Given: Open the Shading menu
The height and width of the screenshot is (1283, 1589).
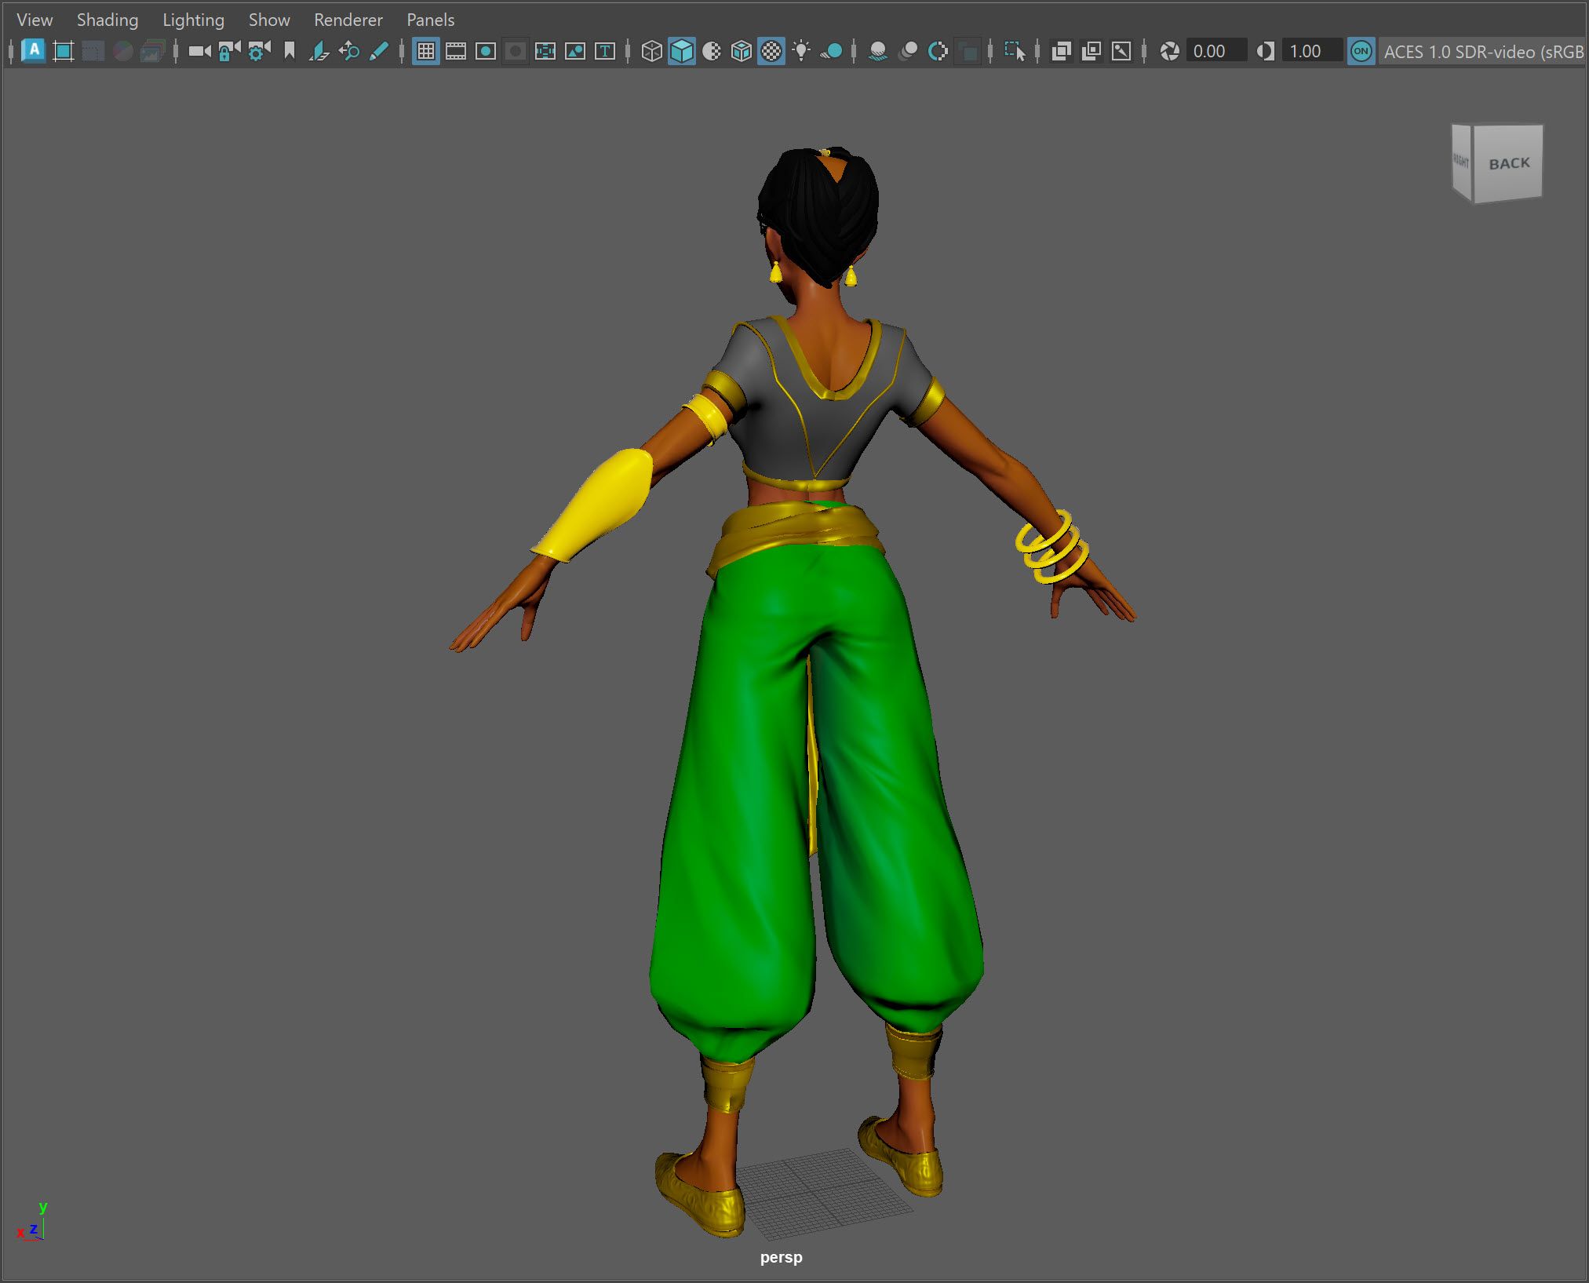Looking at the screenshot, I should point(108,20).
